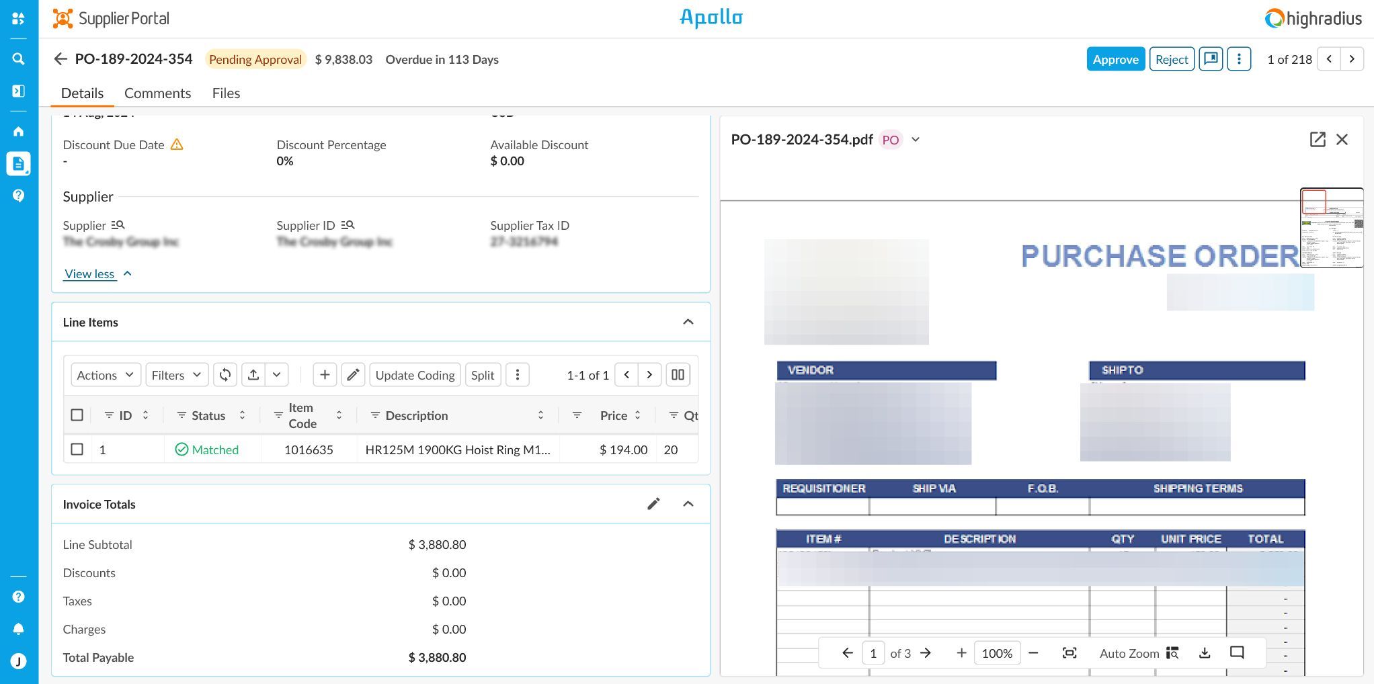Open search in the left sidebar

[19, 59]
